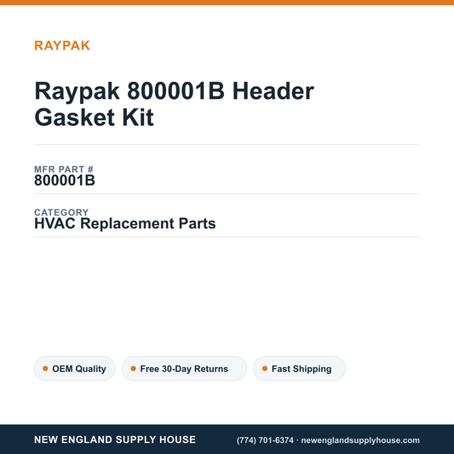Click the OEM Quality badge
Image resolution: width=454 pixels, height=454 pixels.
tap(75, 369)
